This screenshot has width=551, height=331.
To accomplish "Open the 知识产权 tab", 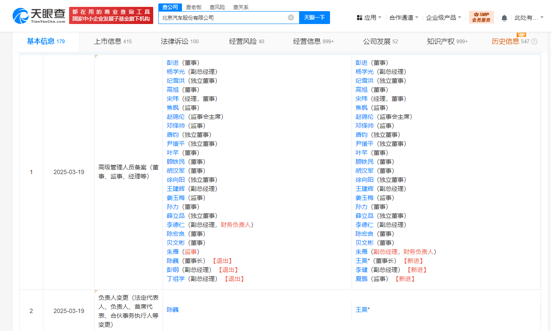I will 448,42.
